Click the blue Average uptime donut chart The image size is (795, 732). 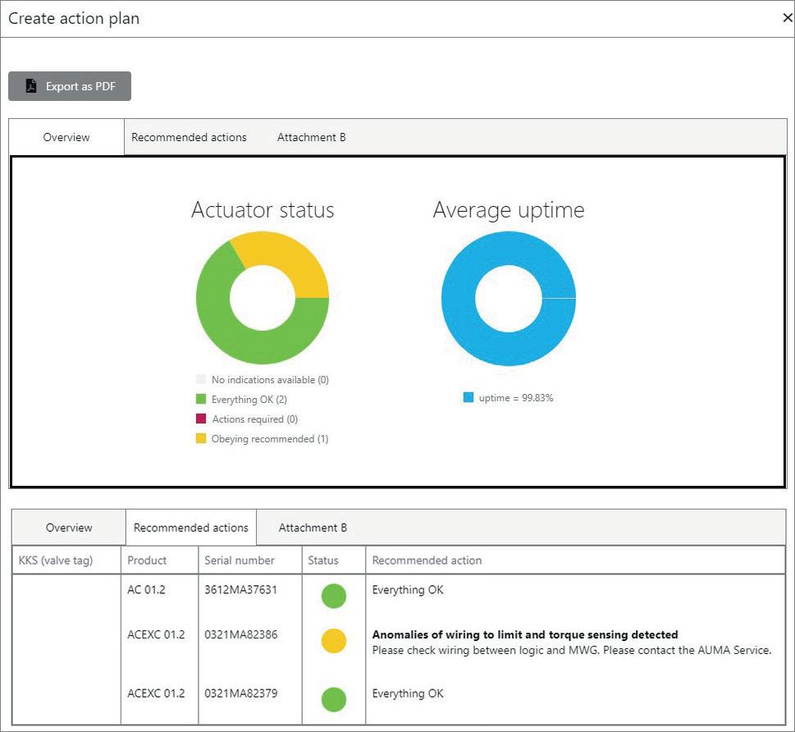coord(459,298)
